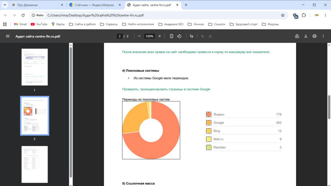Open the apps grid in bookmarks bar

(5, 24)
